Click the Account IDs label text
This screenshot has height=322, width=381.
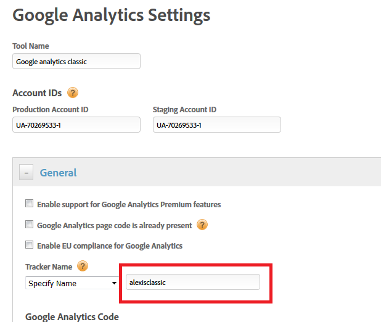point(37,93)
